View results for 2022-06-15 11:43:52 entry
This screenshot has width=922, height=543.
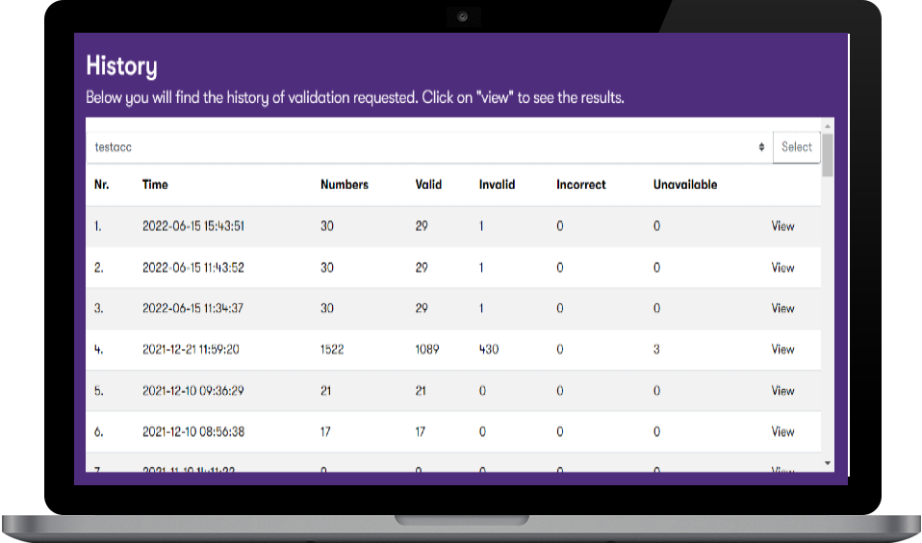(782, 268)
